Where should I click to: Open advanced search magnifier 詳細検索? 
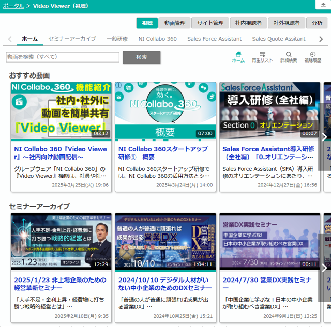pos(289,57)
